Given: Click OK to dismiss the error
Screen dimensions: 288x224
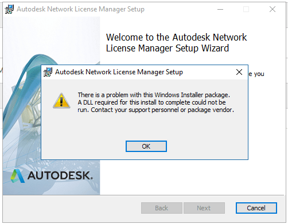Looking at the screenshot, I should point(146,146).
